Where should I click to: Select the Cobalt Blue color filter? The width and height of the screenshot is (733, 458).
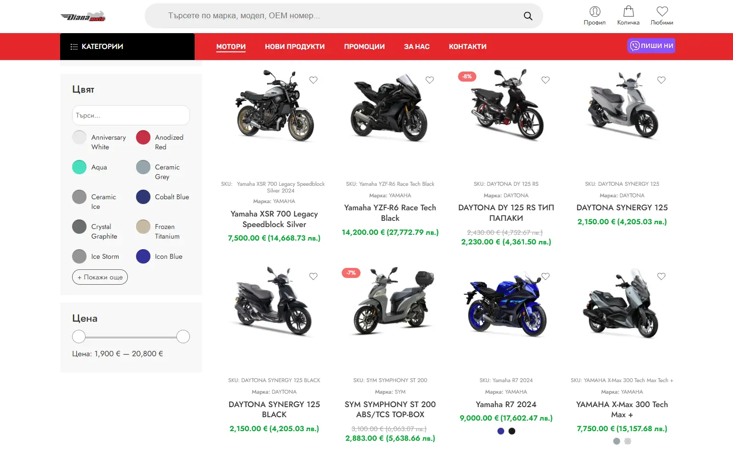[143, 197]
